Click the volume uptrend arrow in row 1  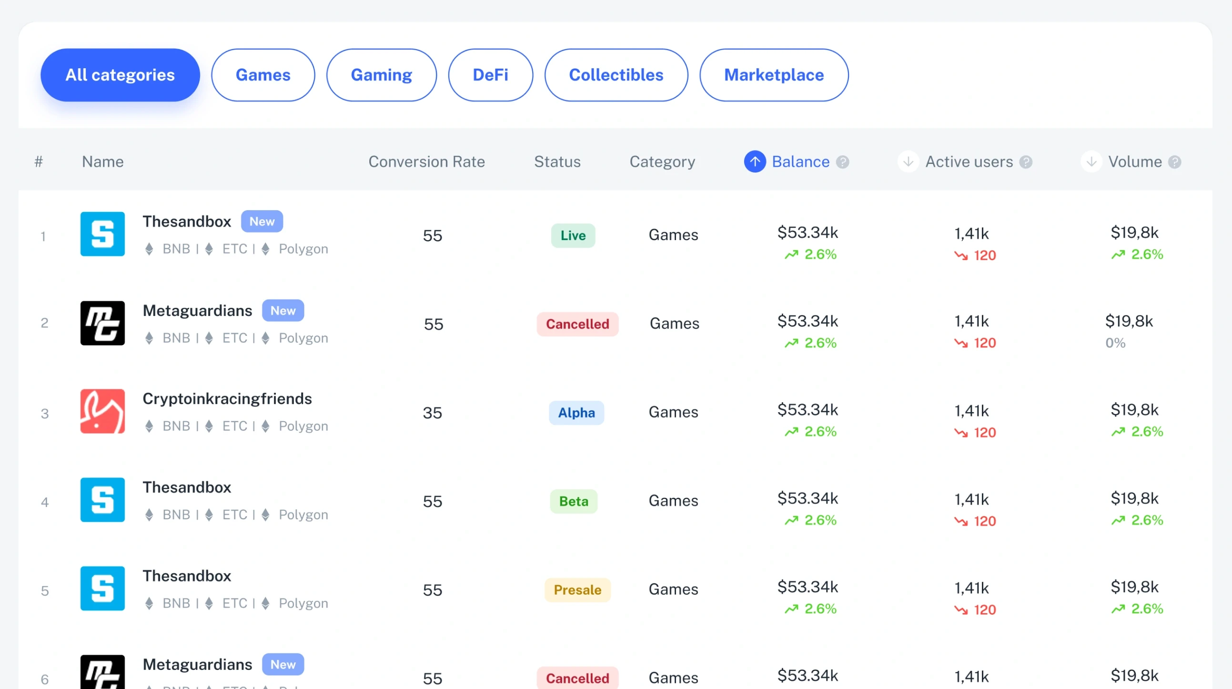coord(1118,254)
